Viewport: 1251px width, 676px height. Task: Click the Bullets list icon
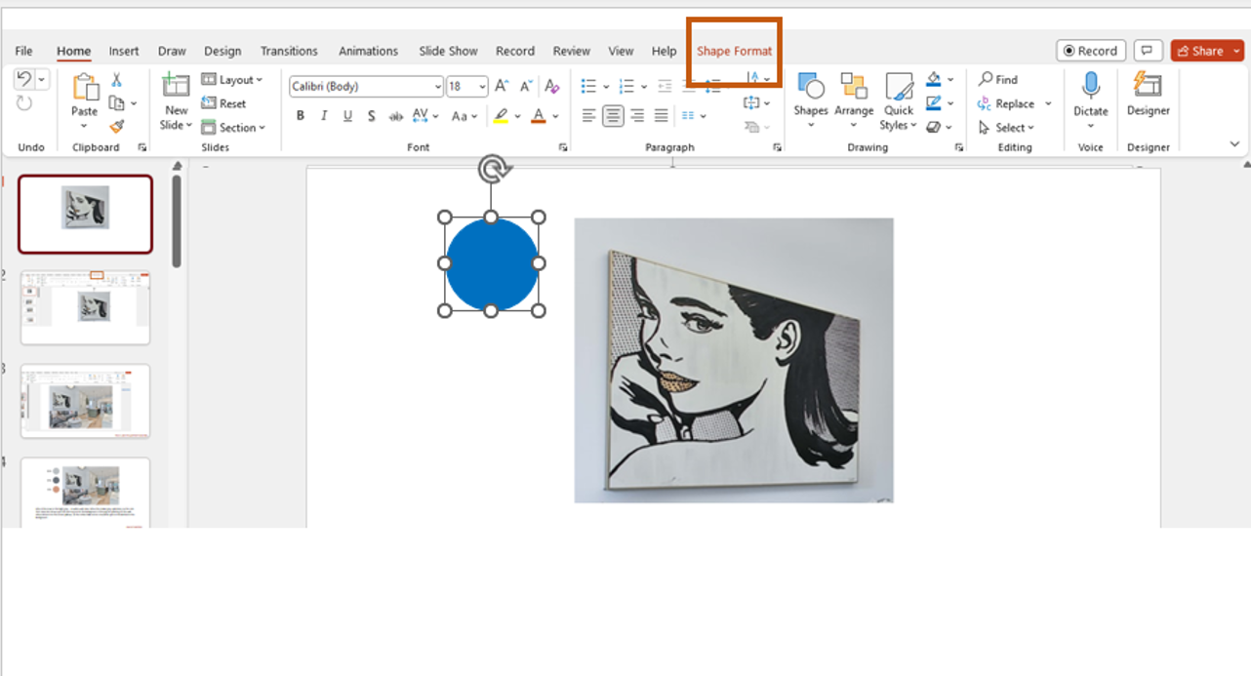(x=588, y=86)
